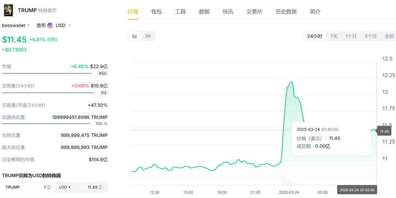Open the 交易所 tab
The image size is (396, 198).
click(x=254, y=12)
